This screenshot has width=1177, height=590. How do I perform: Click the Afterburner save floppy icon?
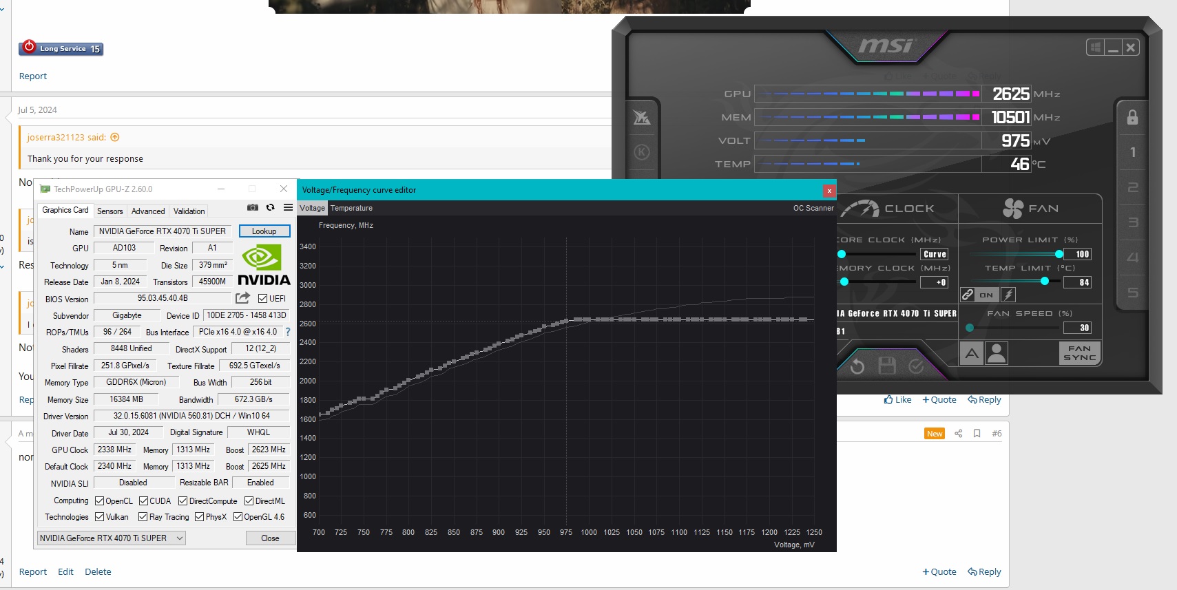pyautogui.click(x=887, y=366)
